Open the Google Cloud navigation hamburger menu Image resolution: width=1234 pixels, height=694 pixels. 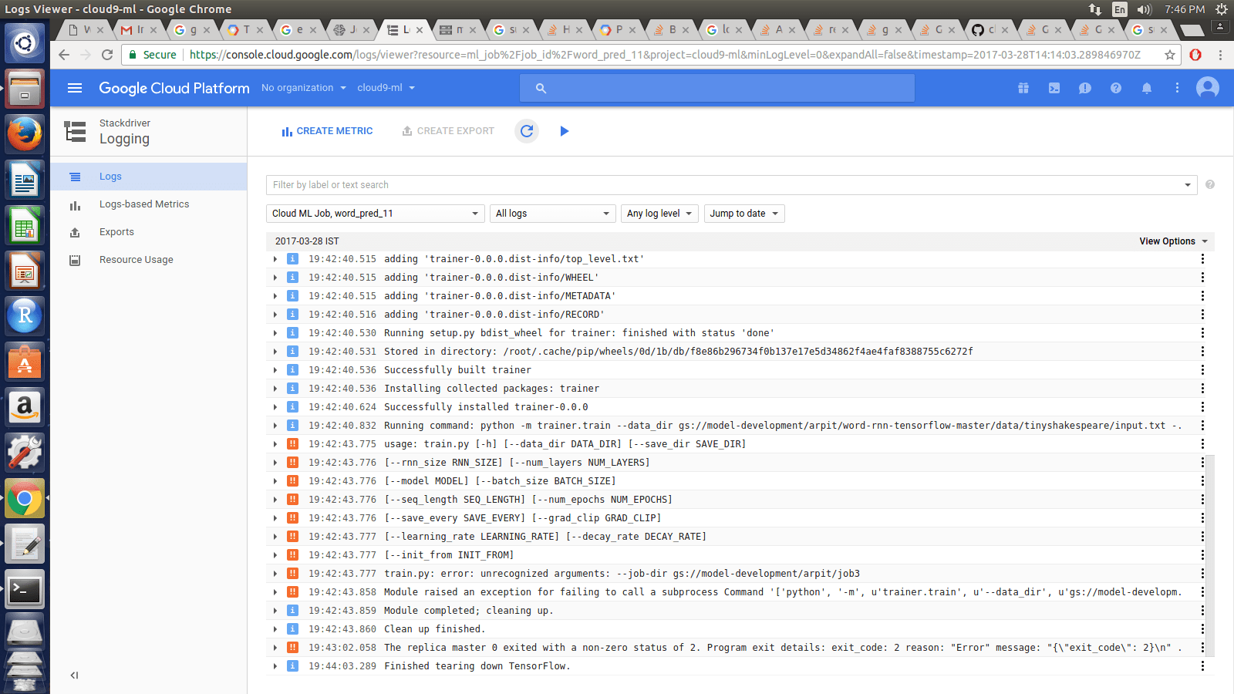tap(75, 88)
